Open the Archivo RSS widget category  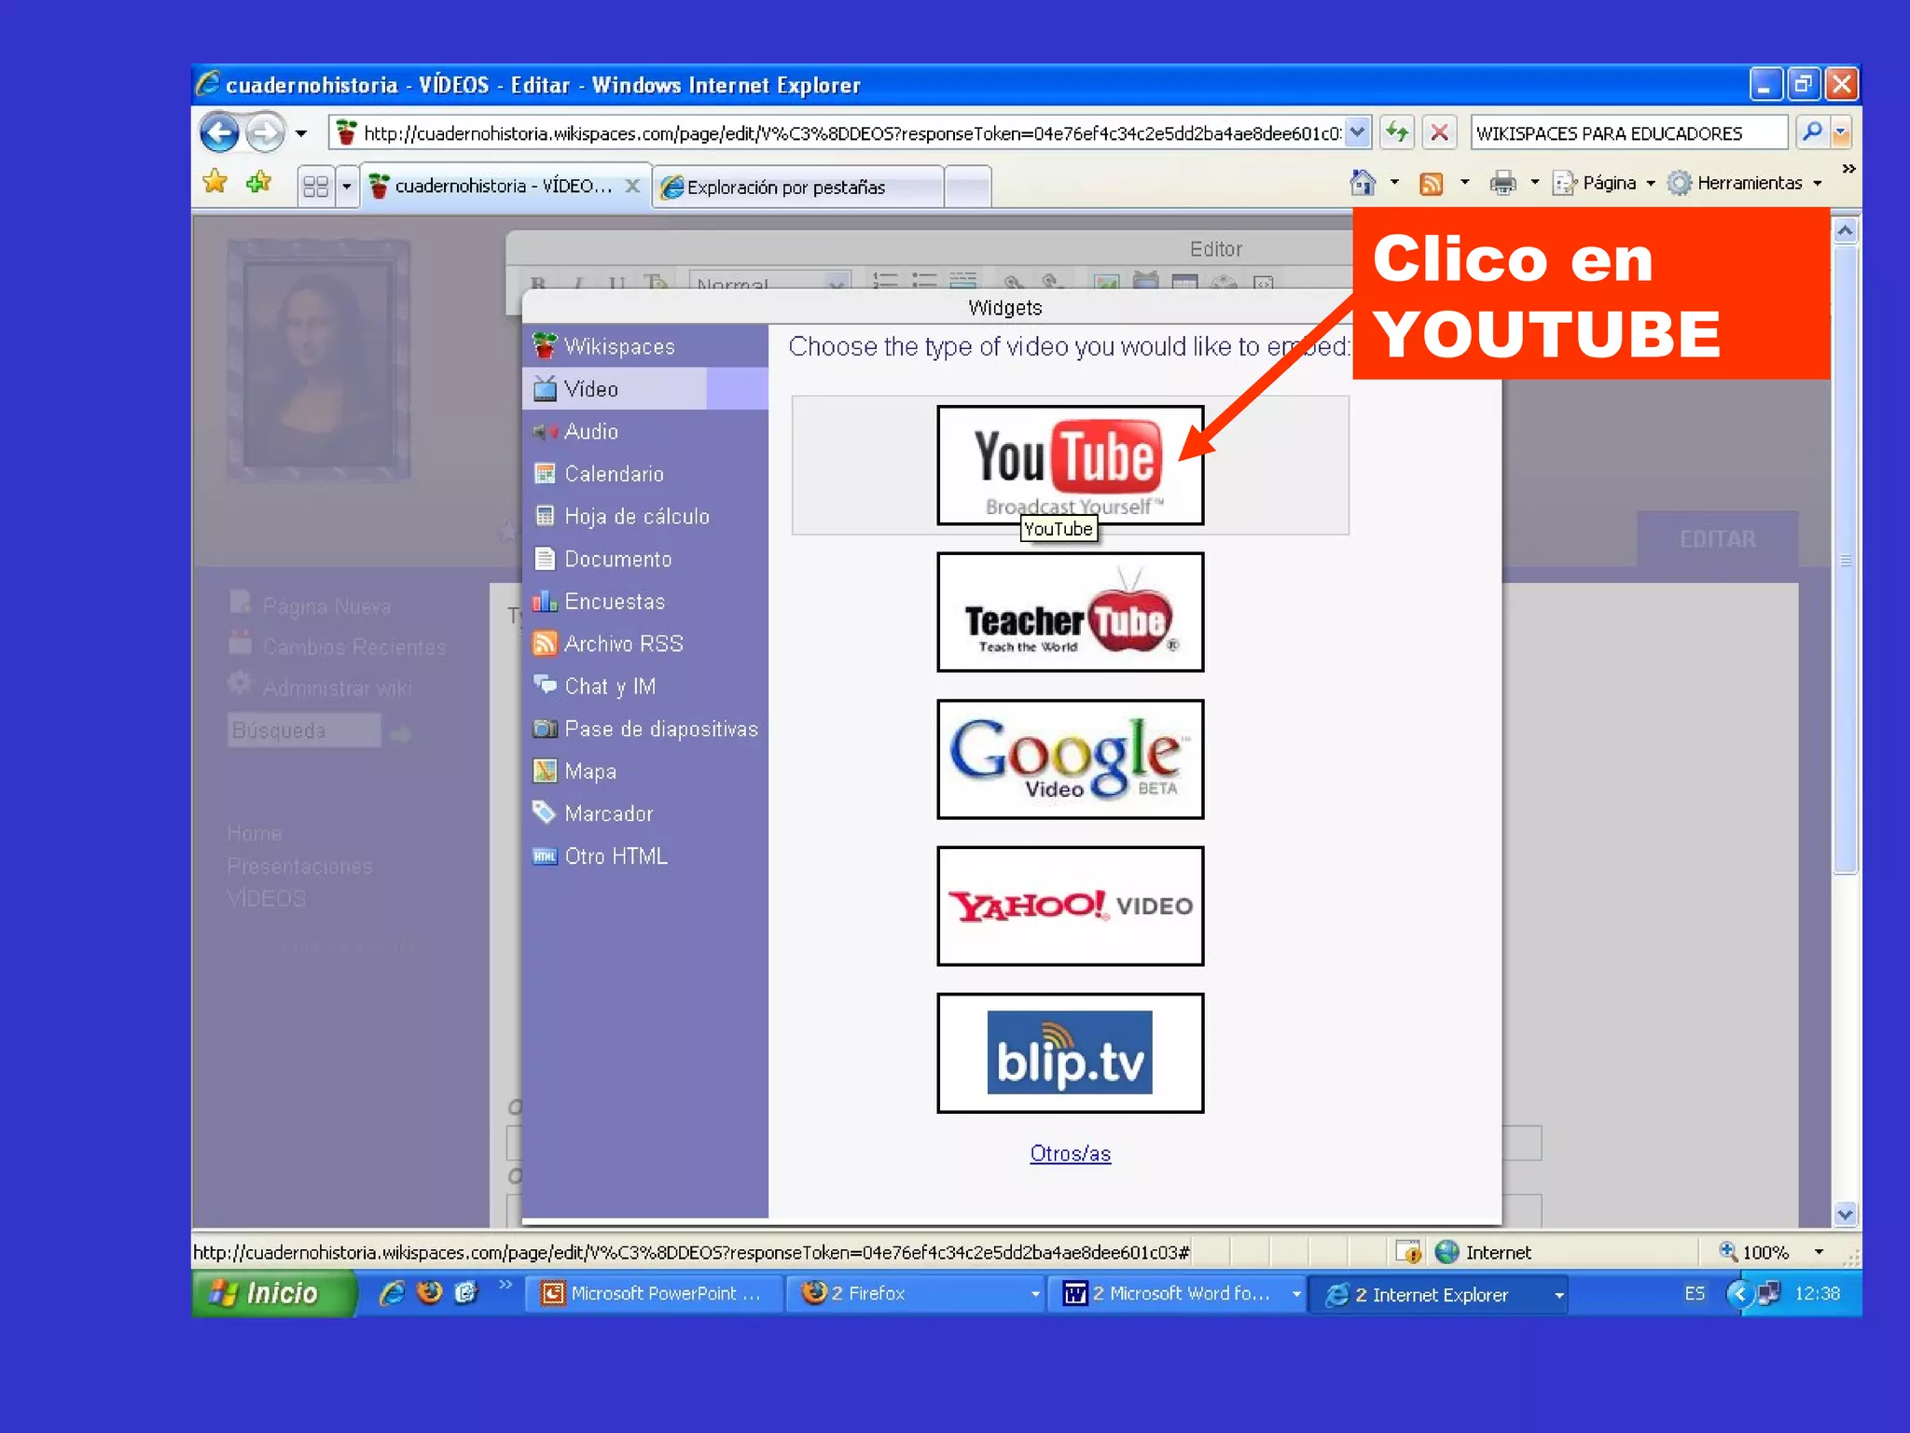pos(644,644)
